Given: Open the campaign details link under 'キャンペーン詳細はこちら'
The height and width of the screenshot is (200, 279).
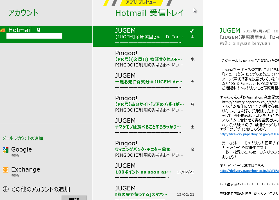Looking at the screenshot, I should [249, 171].
